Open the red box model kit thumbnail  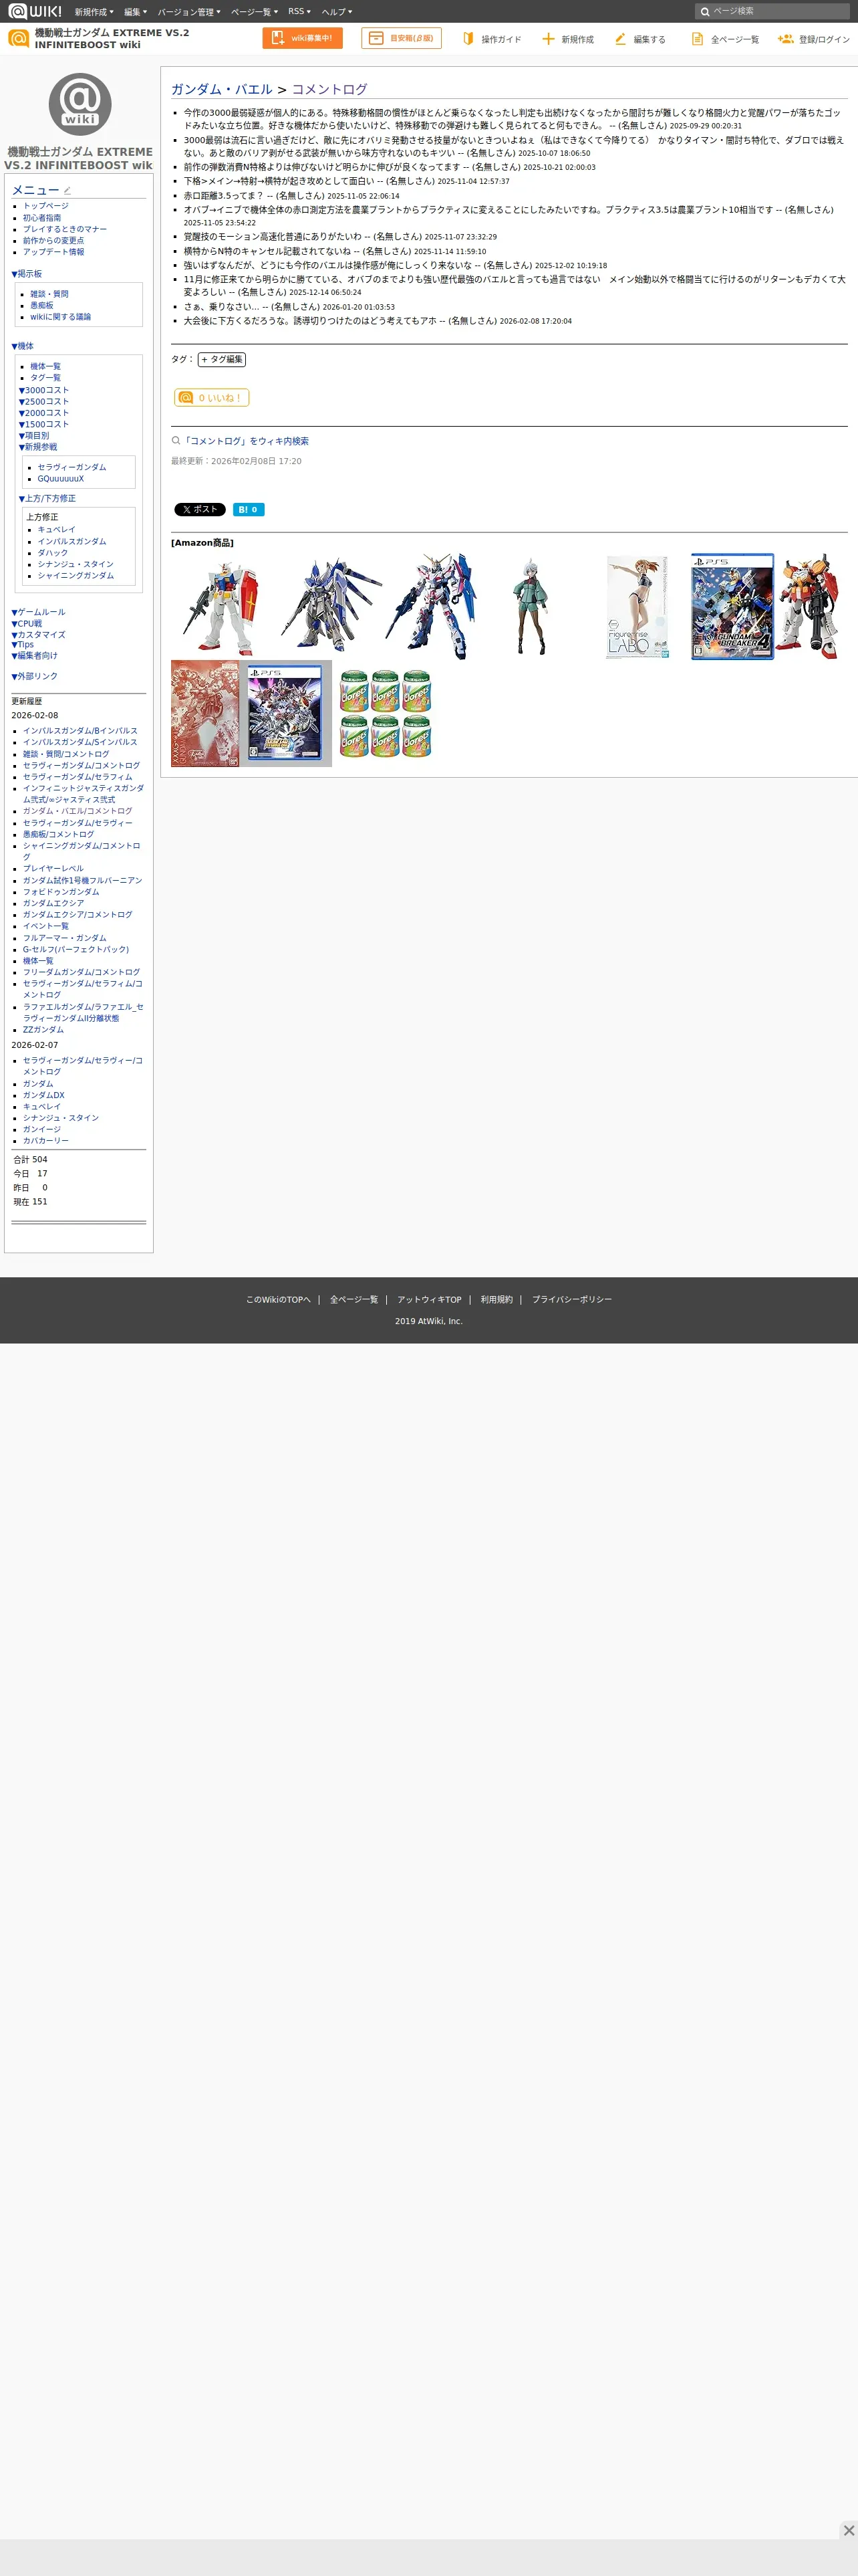[x=204, y=713]
